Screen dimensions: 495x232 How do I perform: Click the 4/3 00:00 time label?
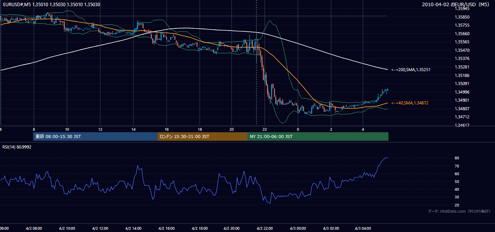pyautogui.click(x=298, y=229)
